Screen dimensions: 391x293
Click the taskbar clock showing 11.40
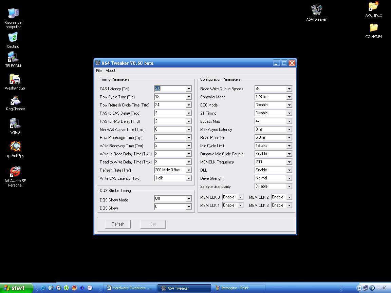(x=381, y=288)
